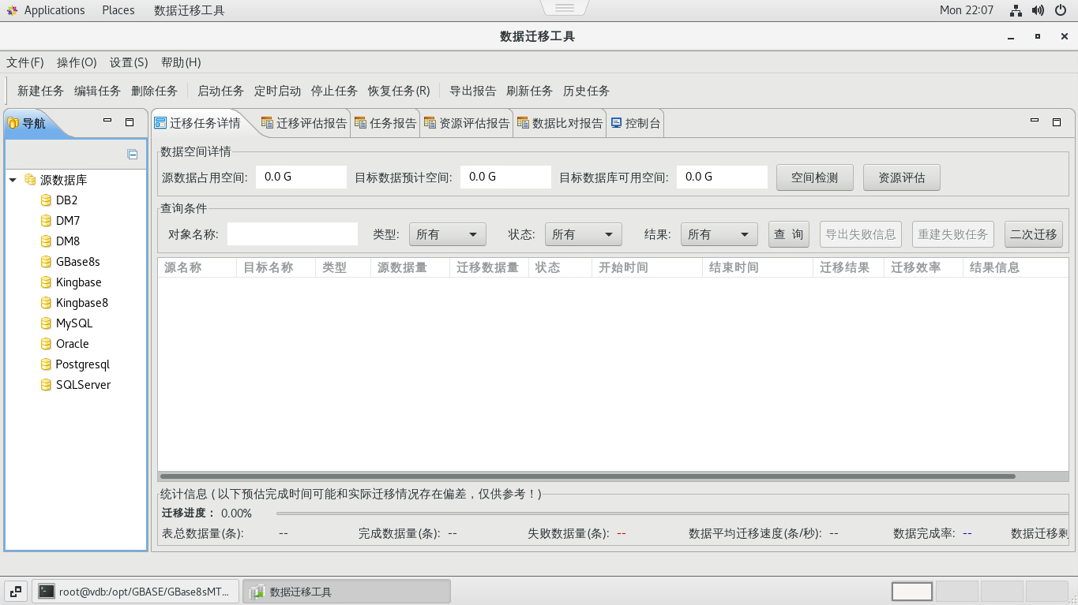Switch to the 资源评估报告 tab
This screenshot has height=605, width=1078.
467,123
